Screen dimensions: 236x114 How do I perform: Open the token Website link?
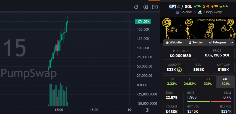174,43
